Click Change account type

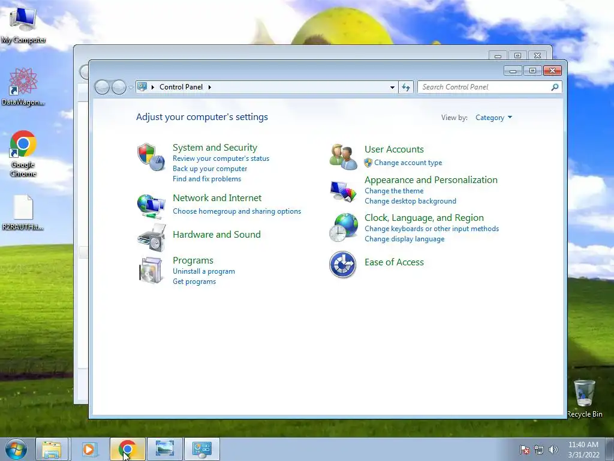[408, 163]
